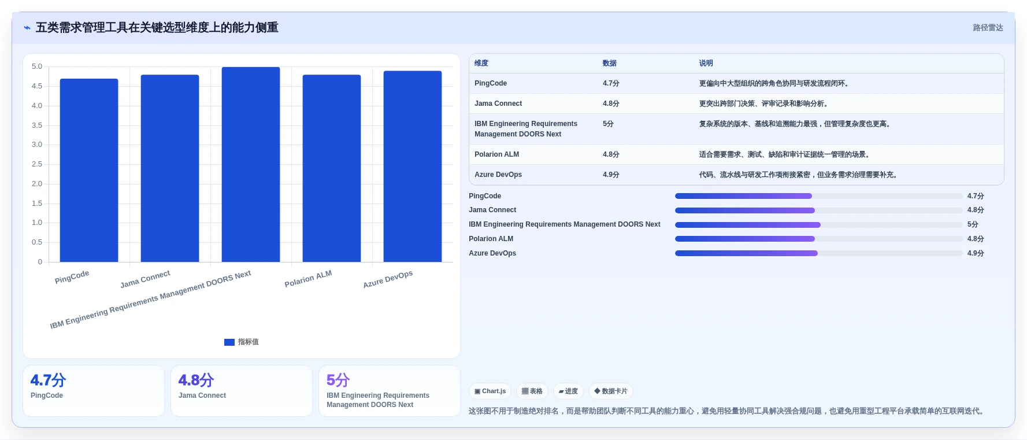Screen dimensions: 1027x440
Task: Click the Jama Connect progress bar
Action: point(818,210)
